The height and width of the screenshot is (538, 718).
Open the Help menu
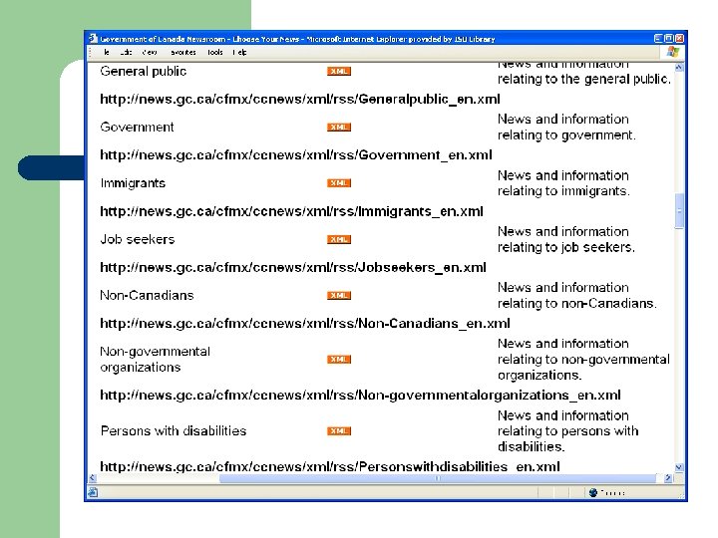click(239, 52)
